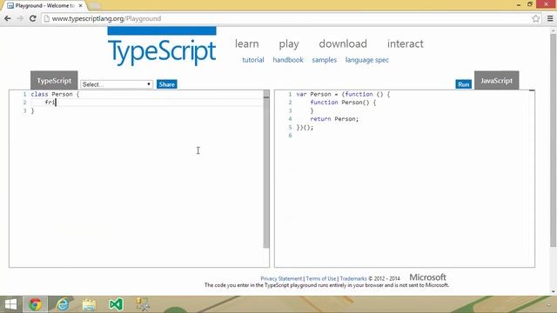Select the TypeScript editor tab
Viewport: 557px width, 313px height.
tap(54, 81)
